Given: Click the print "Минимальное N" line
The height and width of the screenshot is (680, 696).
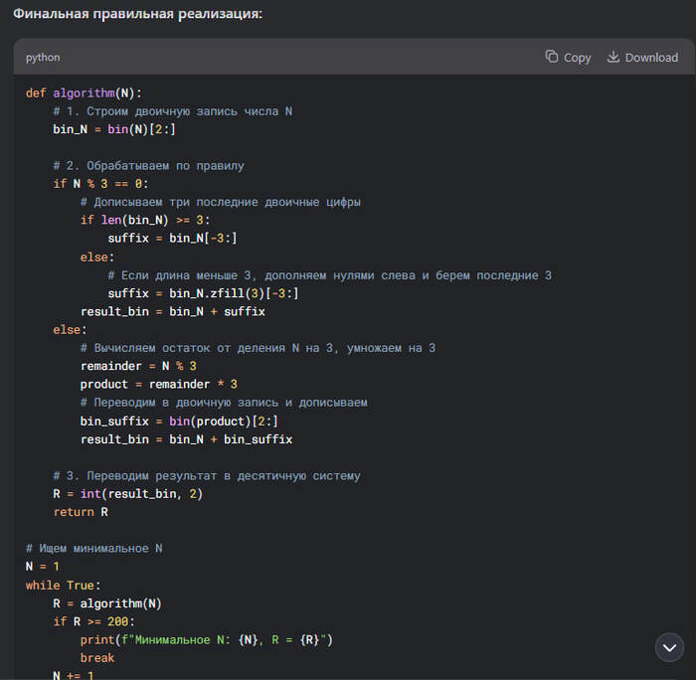Looking at the screenshot, I should click(x=206, y=639).
